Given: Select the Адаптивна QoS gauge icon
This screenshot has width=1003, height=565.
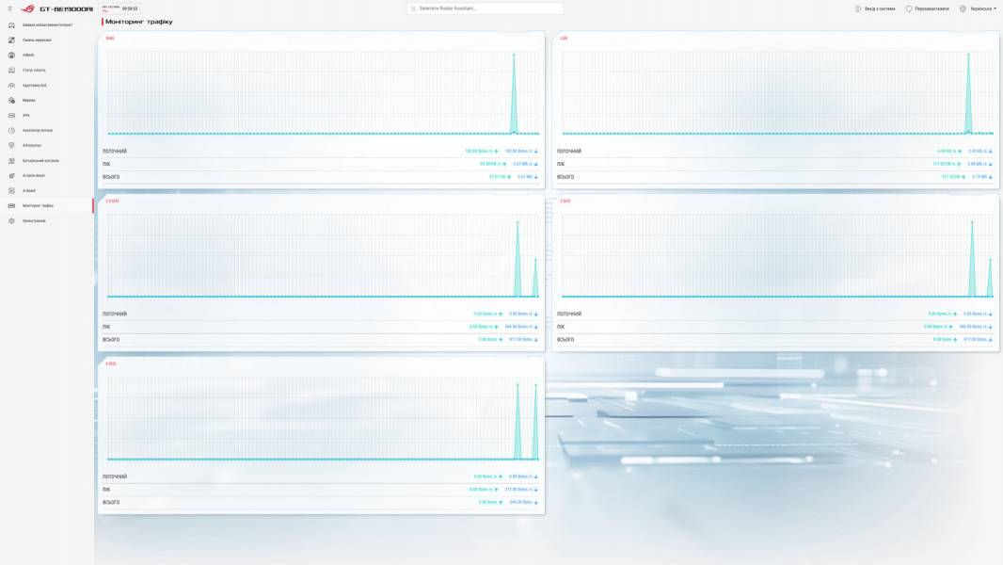Looking at the screenshot, I should (x=11, y=85).
